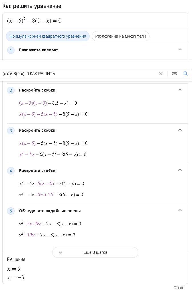Click step number 3 circle
The image size is (192, 294).
tap(11, 131)
